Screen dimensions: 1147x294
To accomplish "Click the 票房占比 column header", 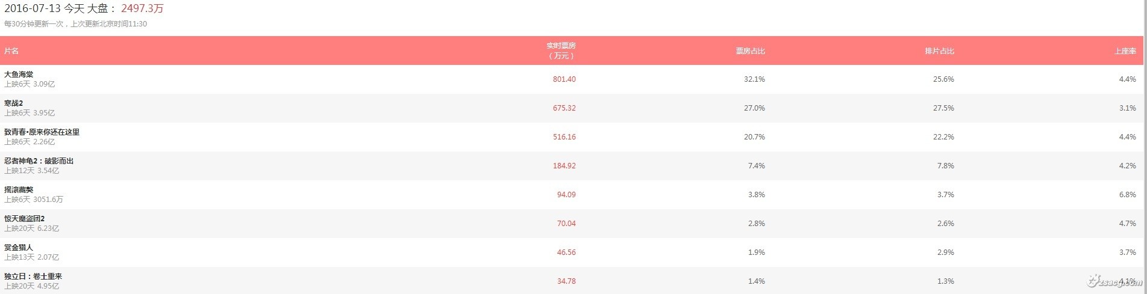I will click(750, 51).
